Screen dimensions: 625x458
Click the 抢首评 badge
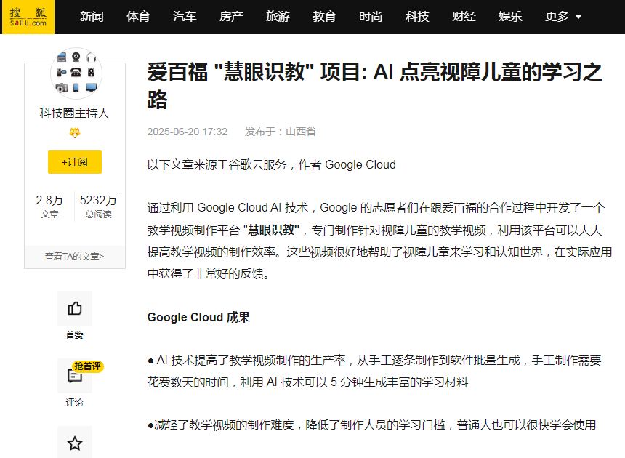(88, 366)
